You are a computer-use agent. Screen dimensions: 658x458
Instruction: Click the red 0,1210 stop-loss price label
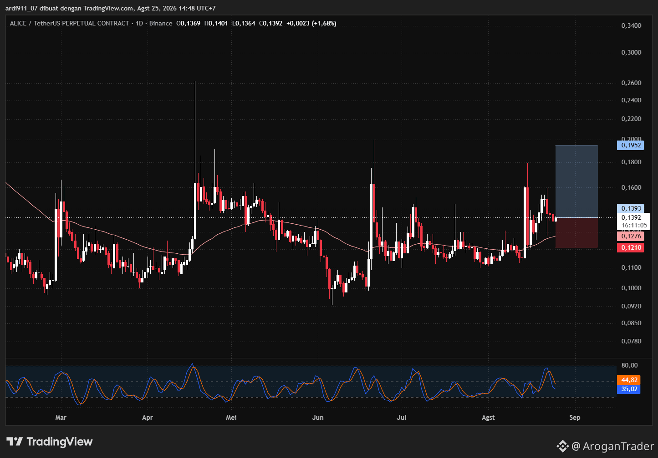631,248
